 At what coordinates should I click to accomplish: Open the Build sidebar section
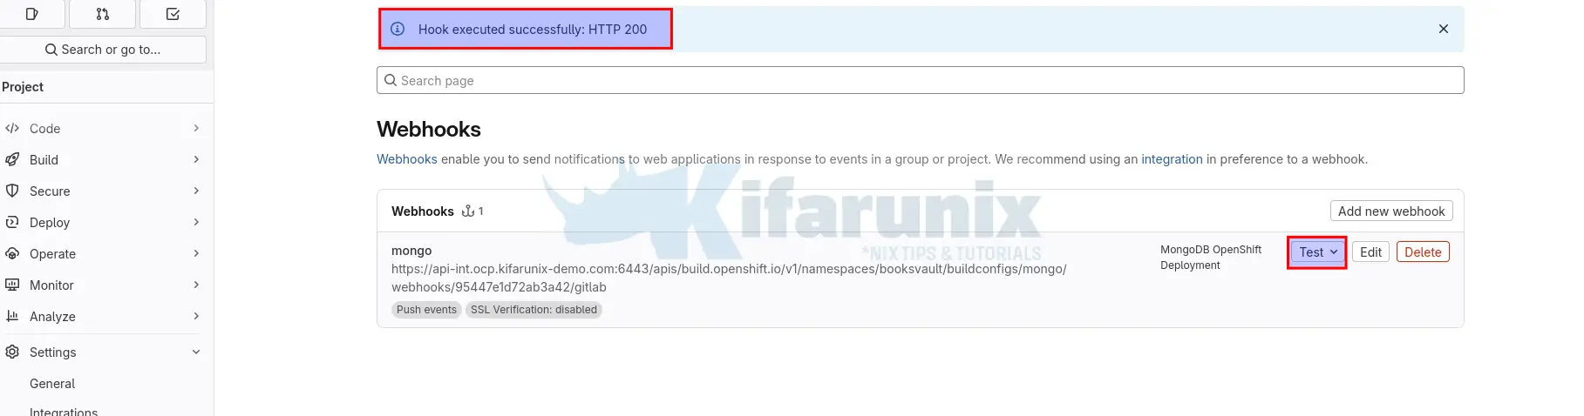click(x=104, y=160)
